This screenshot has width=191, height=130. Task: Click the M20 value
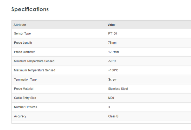(111, 98)
